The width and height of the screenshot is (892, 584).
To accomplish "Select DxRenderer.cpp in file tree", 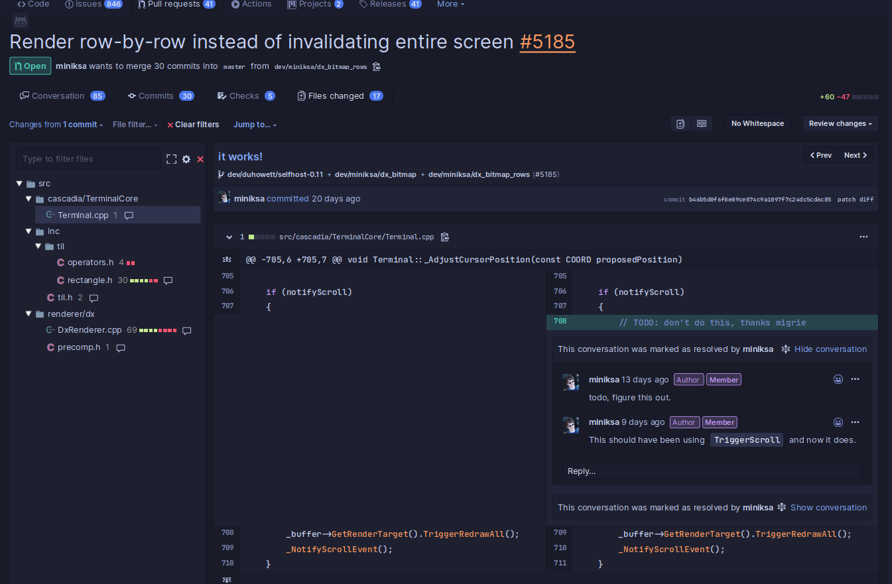I will [x=90, y=330].
